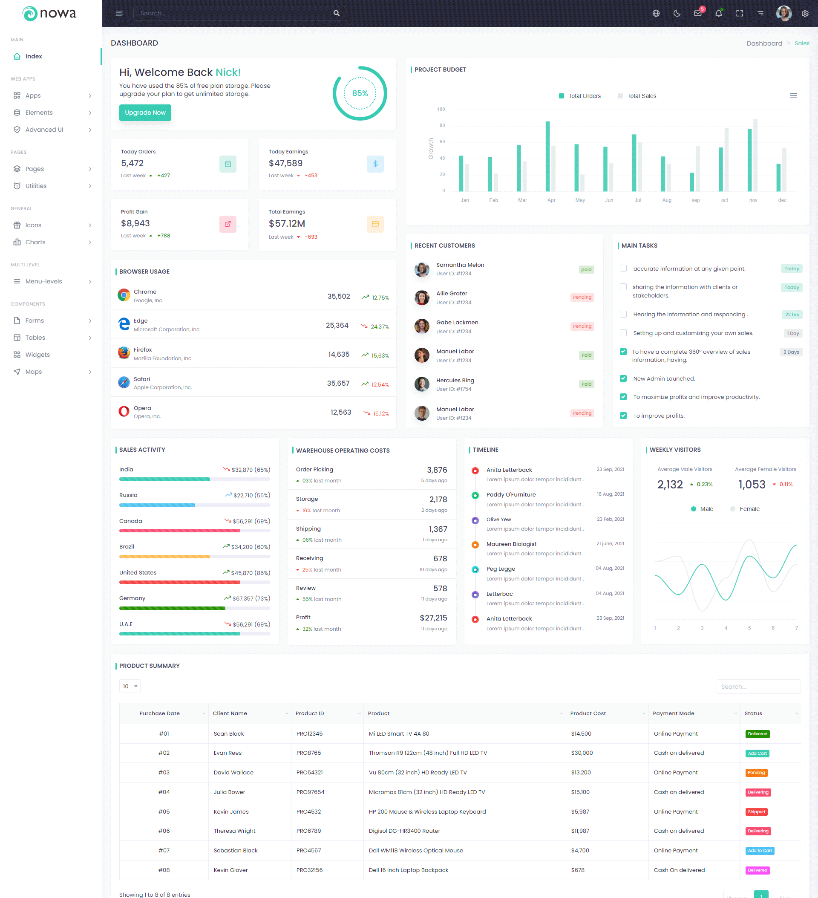The width and height of the screenshot is (818, 898).
Task: Open Widgets sidebar item
Action: 37,355
